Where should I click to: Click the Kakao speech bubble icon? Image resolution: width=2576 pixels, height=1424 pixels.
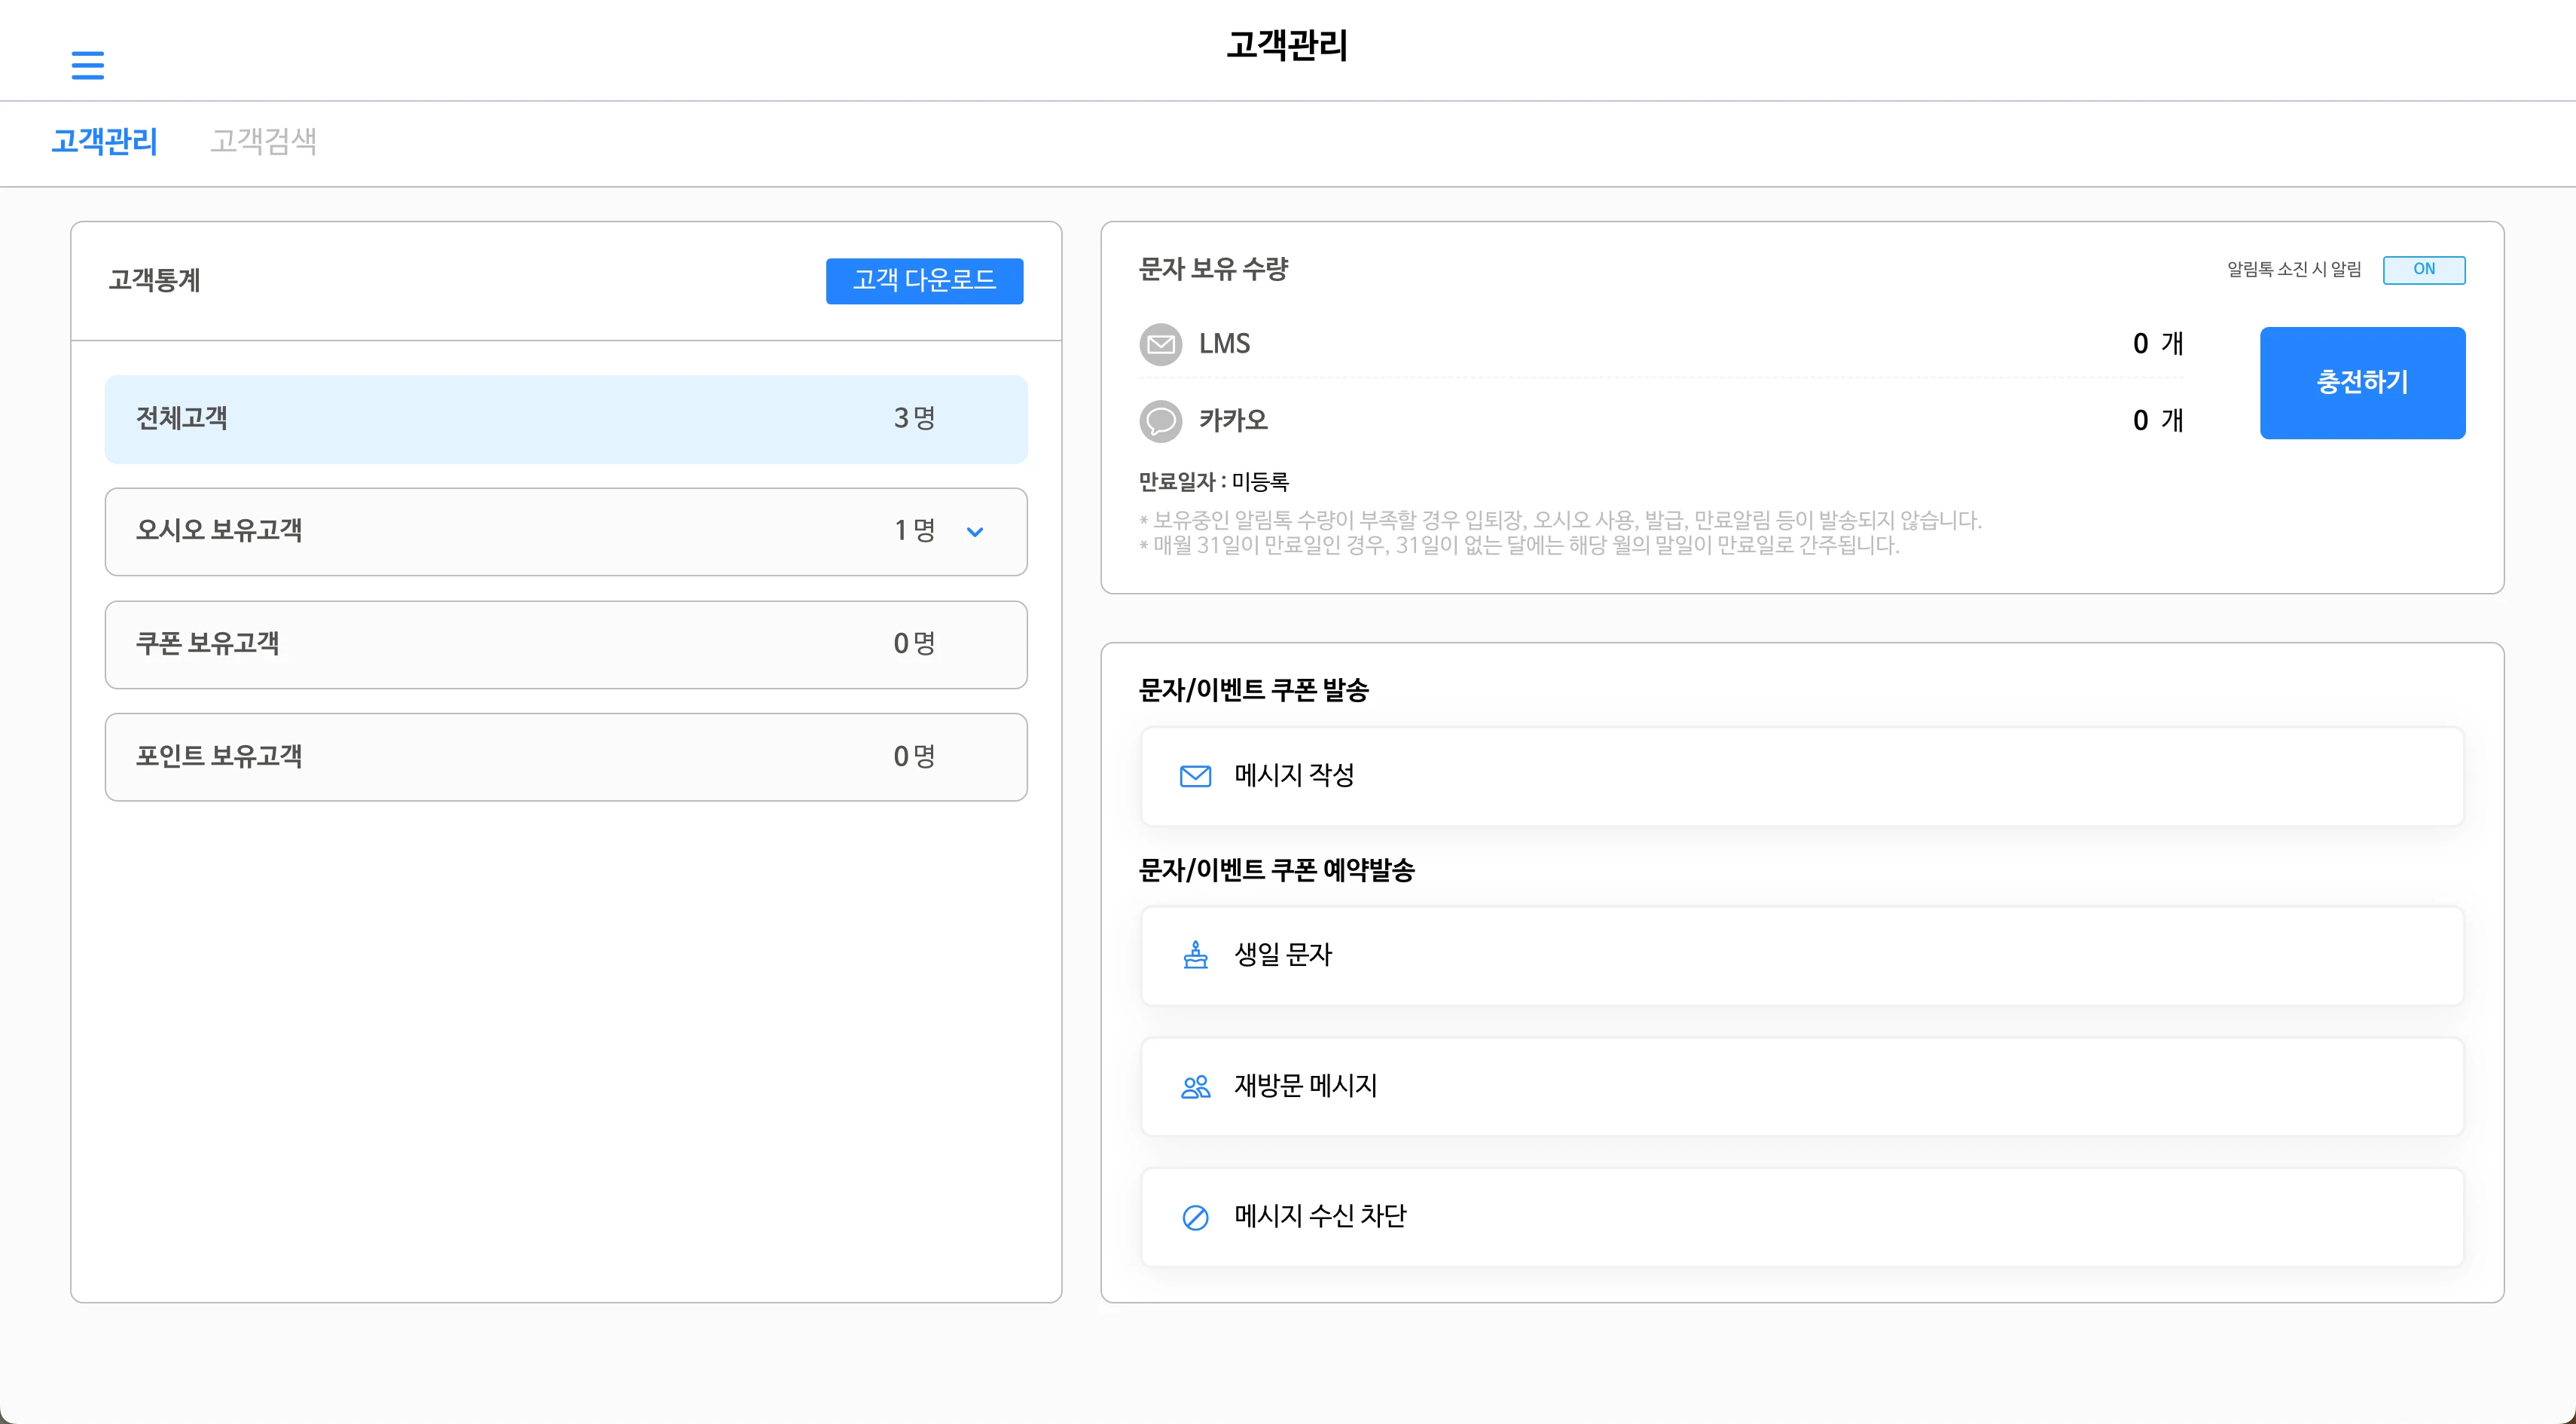coord(1161,421)
